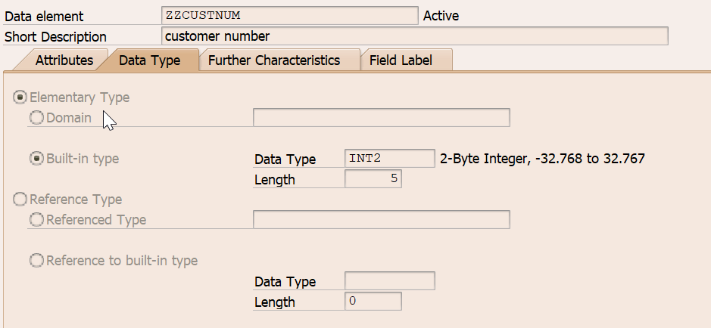The width and height of the screenshot is (711, 328).
Task: Click the Data element name field ZZCUSTNUM
Action: 290,15
